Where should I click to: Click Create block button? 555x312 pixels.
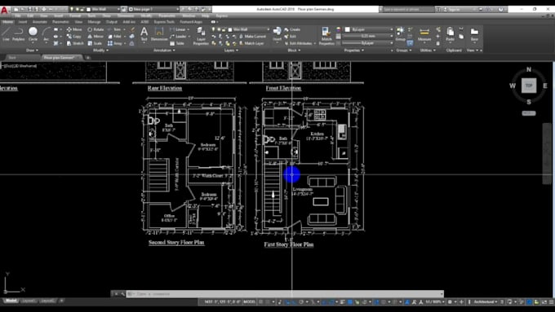tap(292, 29)
